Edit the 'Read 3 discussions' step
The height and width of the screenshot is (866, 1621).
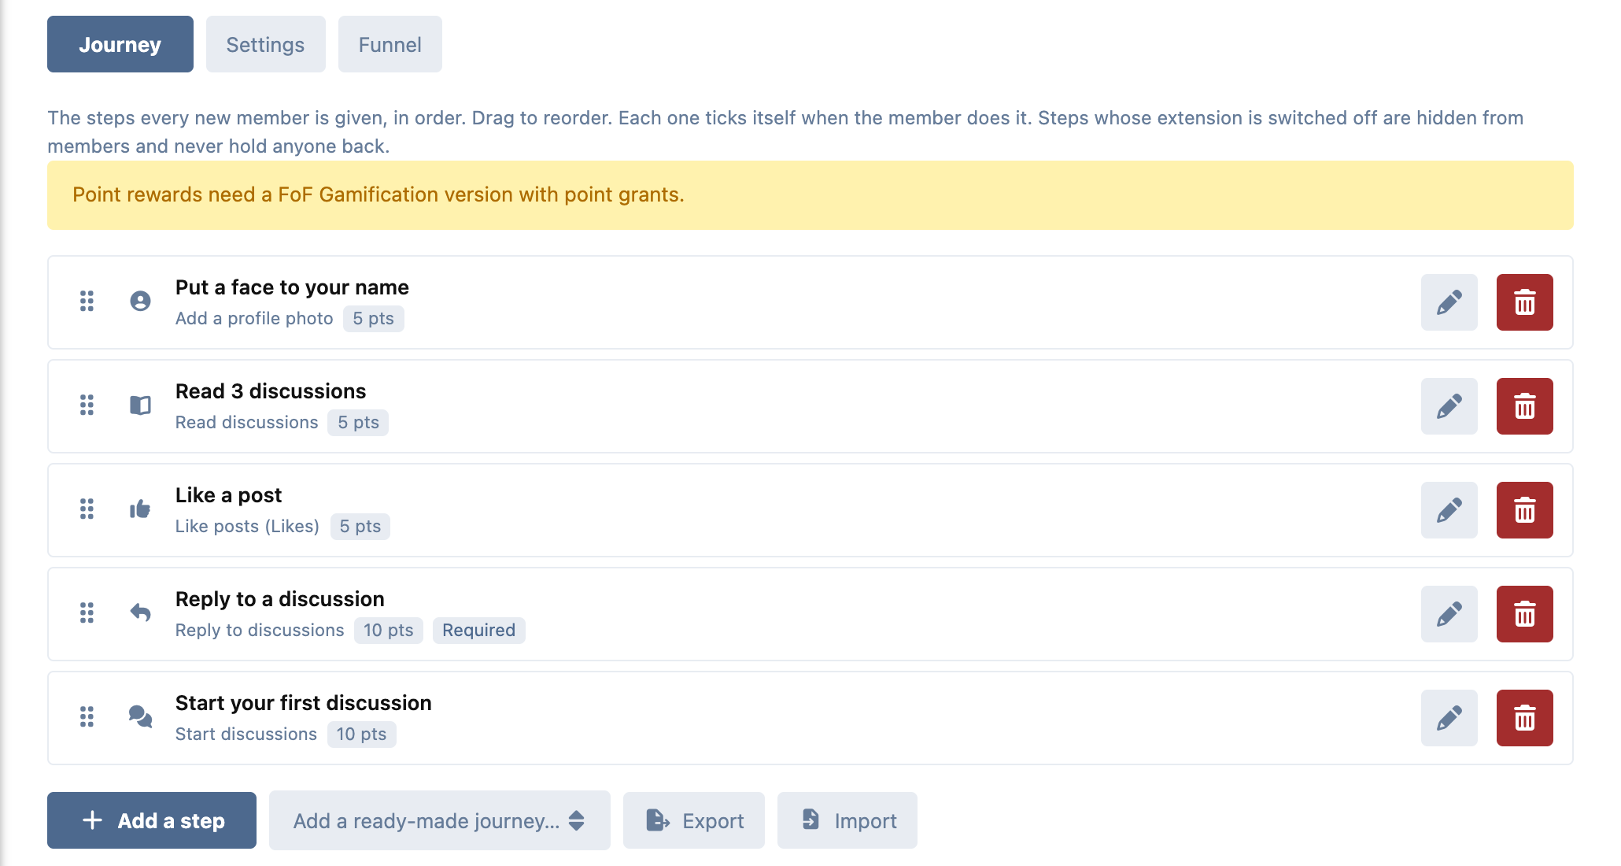1449,406
